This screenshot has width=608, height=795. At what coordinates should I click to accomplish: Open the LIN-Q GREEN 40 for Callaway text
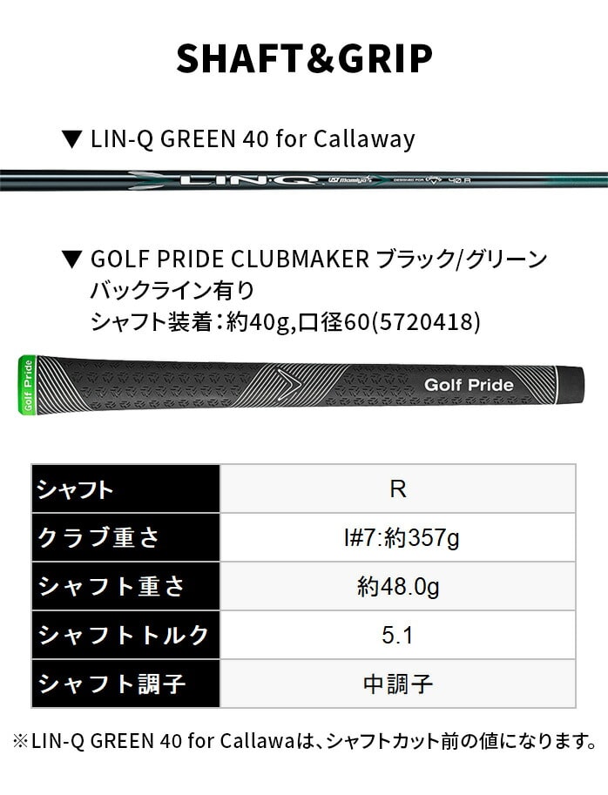coord(253,138)
